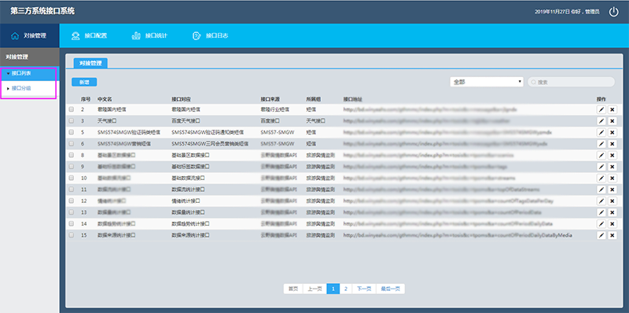Select the checkbox for row 15
Image resolution: width=629 pixels, height=313 pixels.
point(72,235)
